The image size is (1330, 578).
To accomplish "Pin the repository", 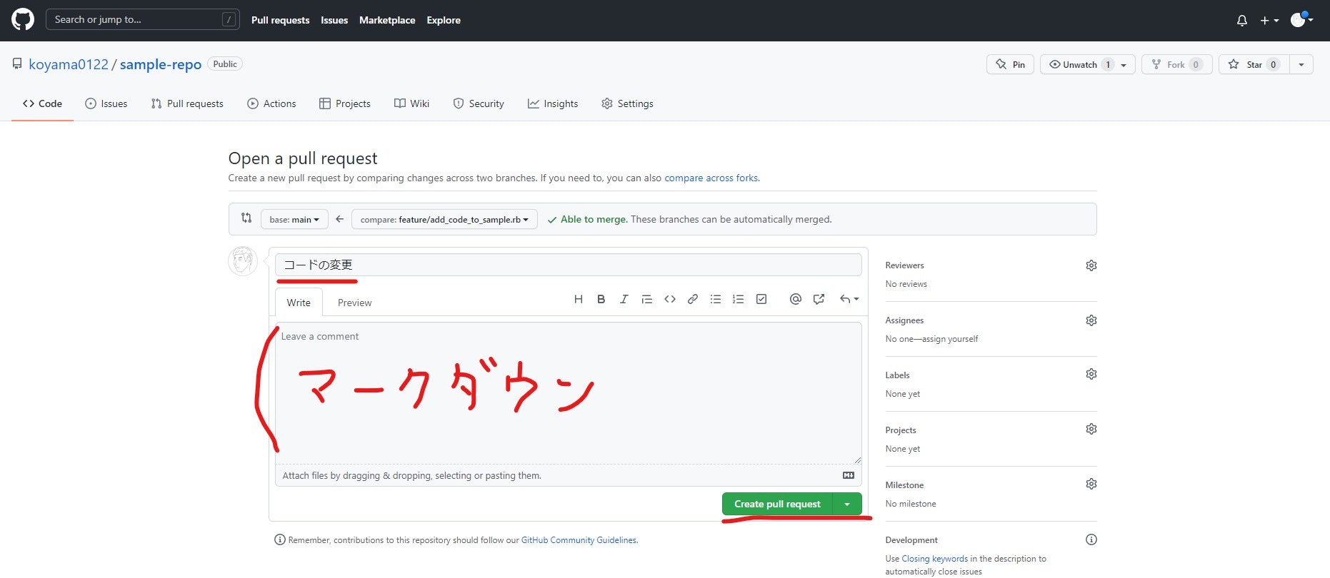I will 1010,64.
